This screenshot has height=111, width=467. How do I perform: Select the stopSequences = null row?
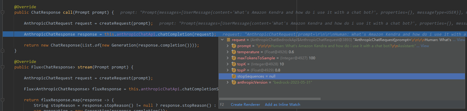click(342, 76)
